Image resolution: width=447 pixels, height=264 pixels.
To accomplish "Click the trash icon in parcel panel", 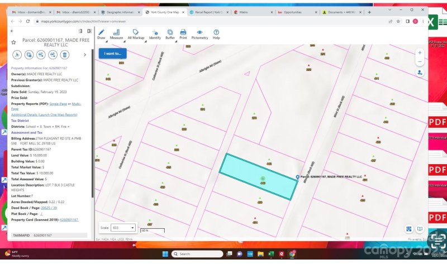I will [65, 54].
